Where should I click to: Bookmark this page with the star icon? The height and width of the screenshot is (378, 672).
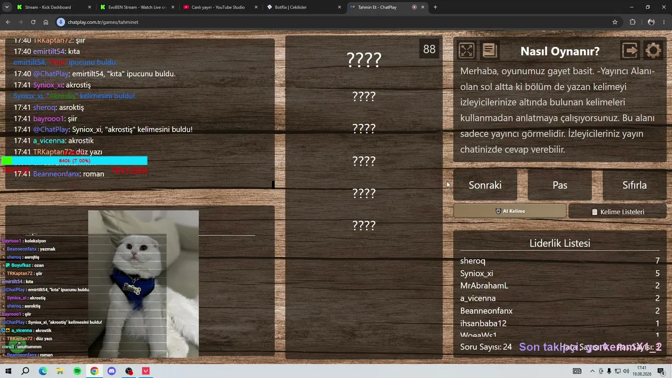615,22
